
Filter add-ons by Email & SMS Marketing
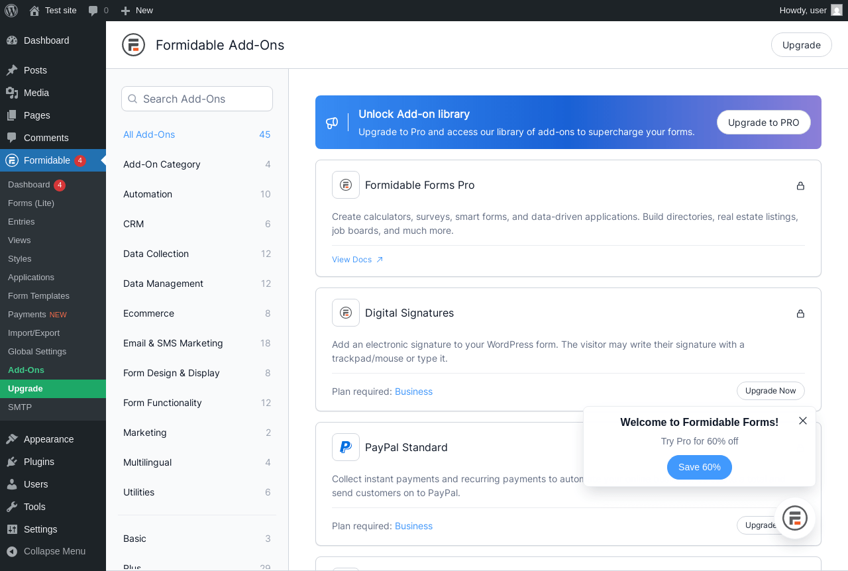click(173, 343)
